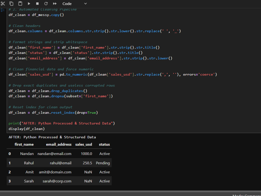261x196 pixels.
Task: Open the Code cell type dropdown
Action: click(75, 3)
